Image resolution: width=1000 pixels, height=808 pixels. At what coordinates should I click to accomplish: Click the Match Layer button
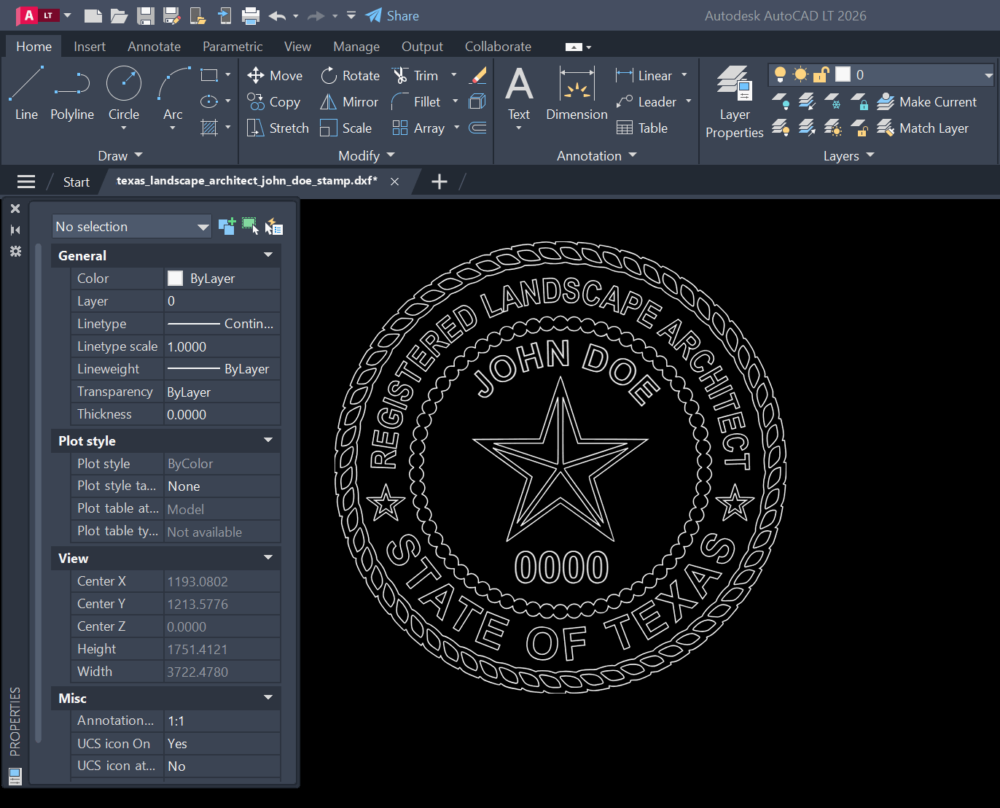click(x=923, y=128)
